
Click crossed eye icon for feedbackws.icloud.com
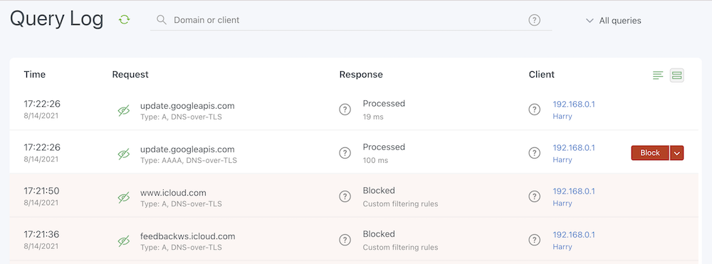click(x=123, y=241)
